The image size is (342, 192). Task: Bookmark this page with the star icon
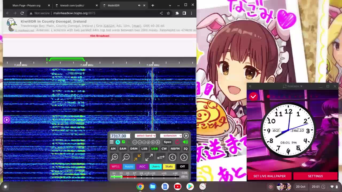168,13
